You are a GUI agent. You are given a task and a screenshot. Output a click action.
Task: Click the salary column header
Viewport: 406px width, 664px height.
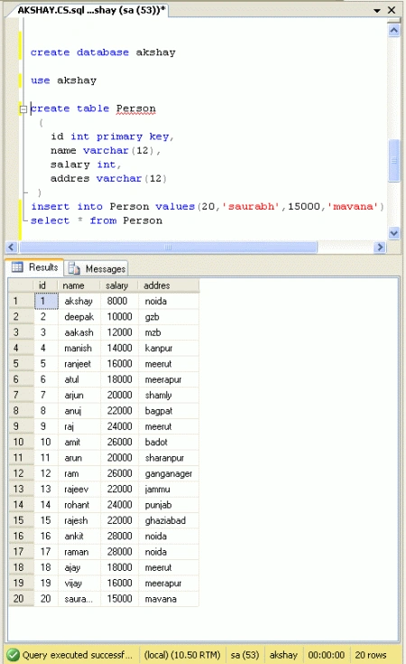pos(119,285)
